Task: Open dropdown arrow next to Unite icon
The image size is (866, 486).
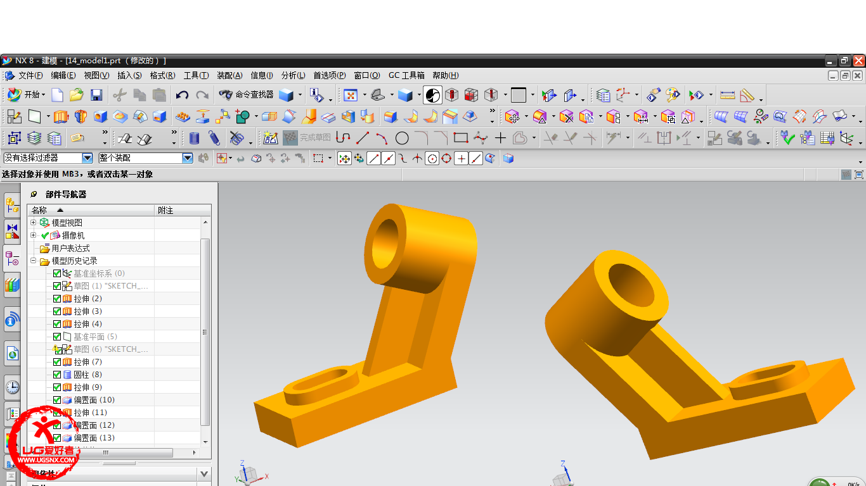Action: [x=255, y=116]
